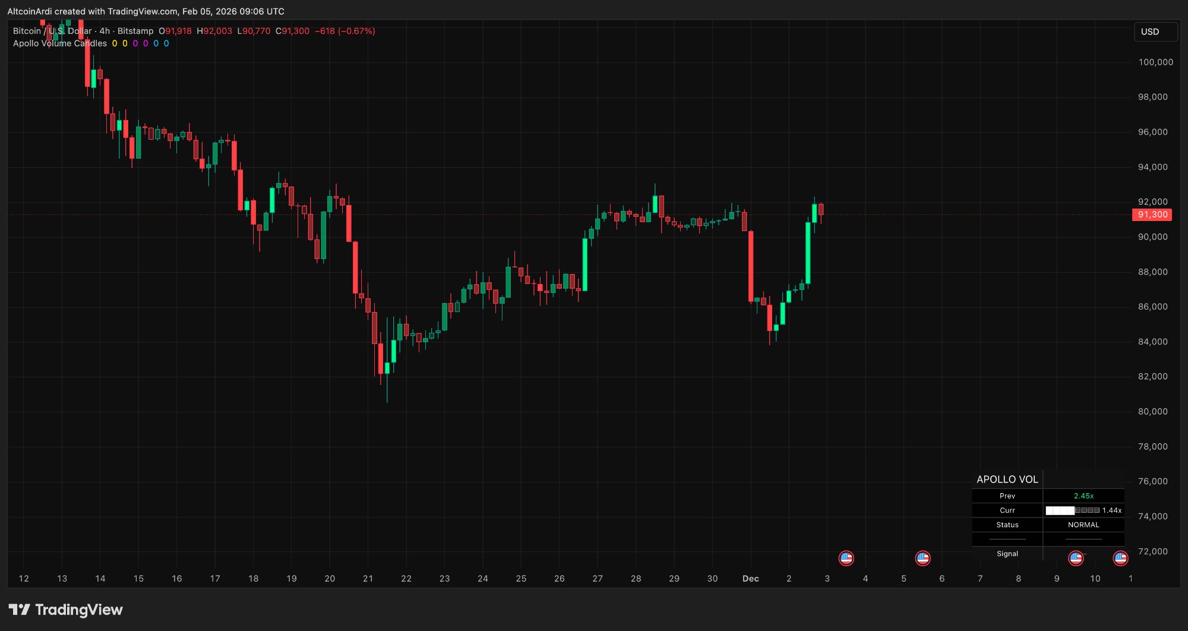Click the US flag event between dates 3 and 4
The width and height of the screenshot is (1188, 631).
click(846, 558)
